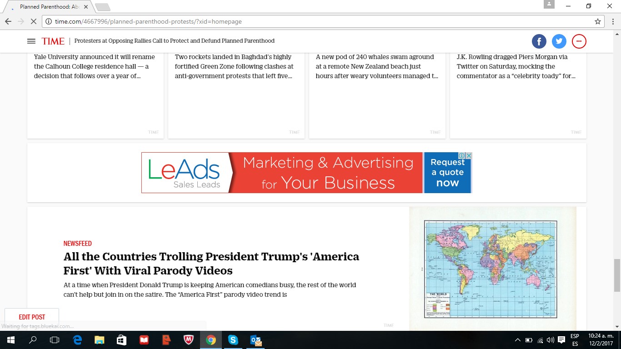Open Chrome menu (three dots)
Image resolution: width=621 pixels, height=349 pixels.
(x=612, y=21)
